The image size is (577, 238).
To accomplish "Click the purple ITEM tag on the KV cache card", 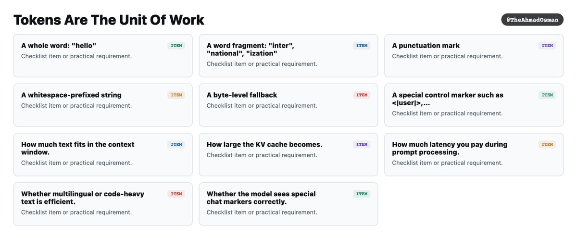I will point(362,144).
